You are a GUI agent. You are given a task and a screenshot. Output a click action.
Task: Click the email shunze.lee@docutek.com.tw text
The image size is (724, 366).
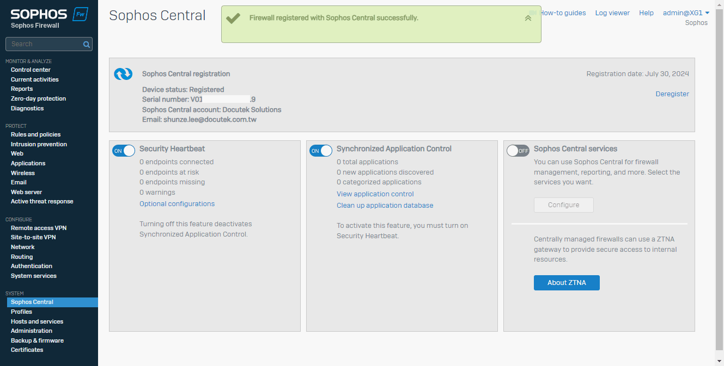pos(210,120)
